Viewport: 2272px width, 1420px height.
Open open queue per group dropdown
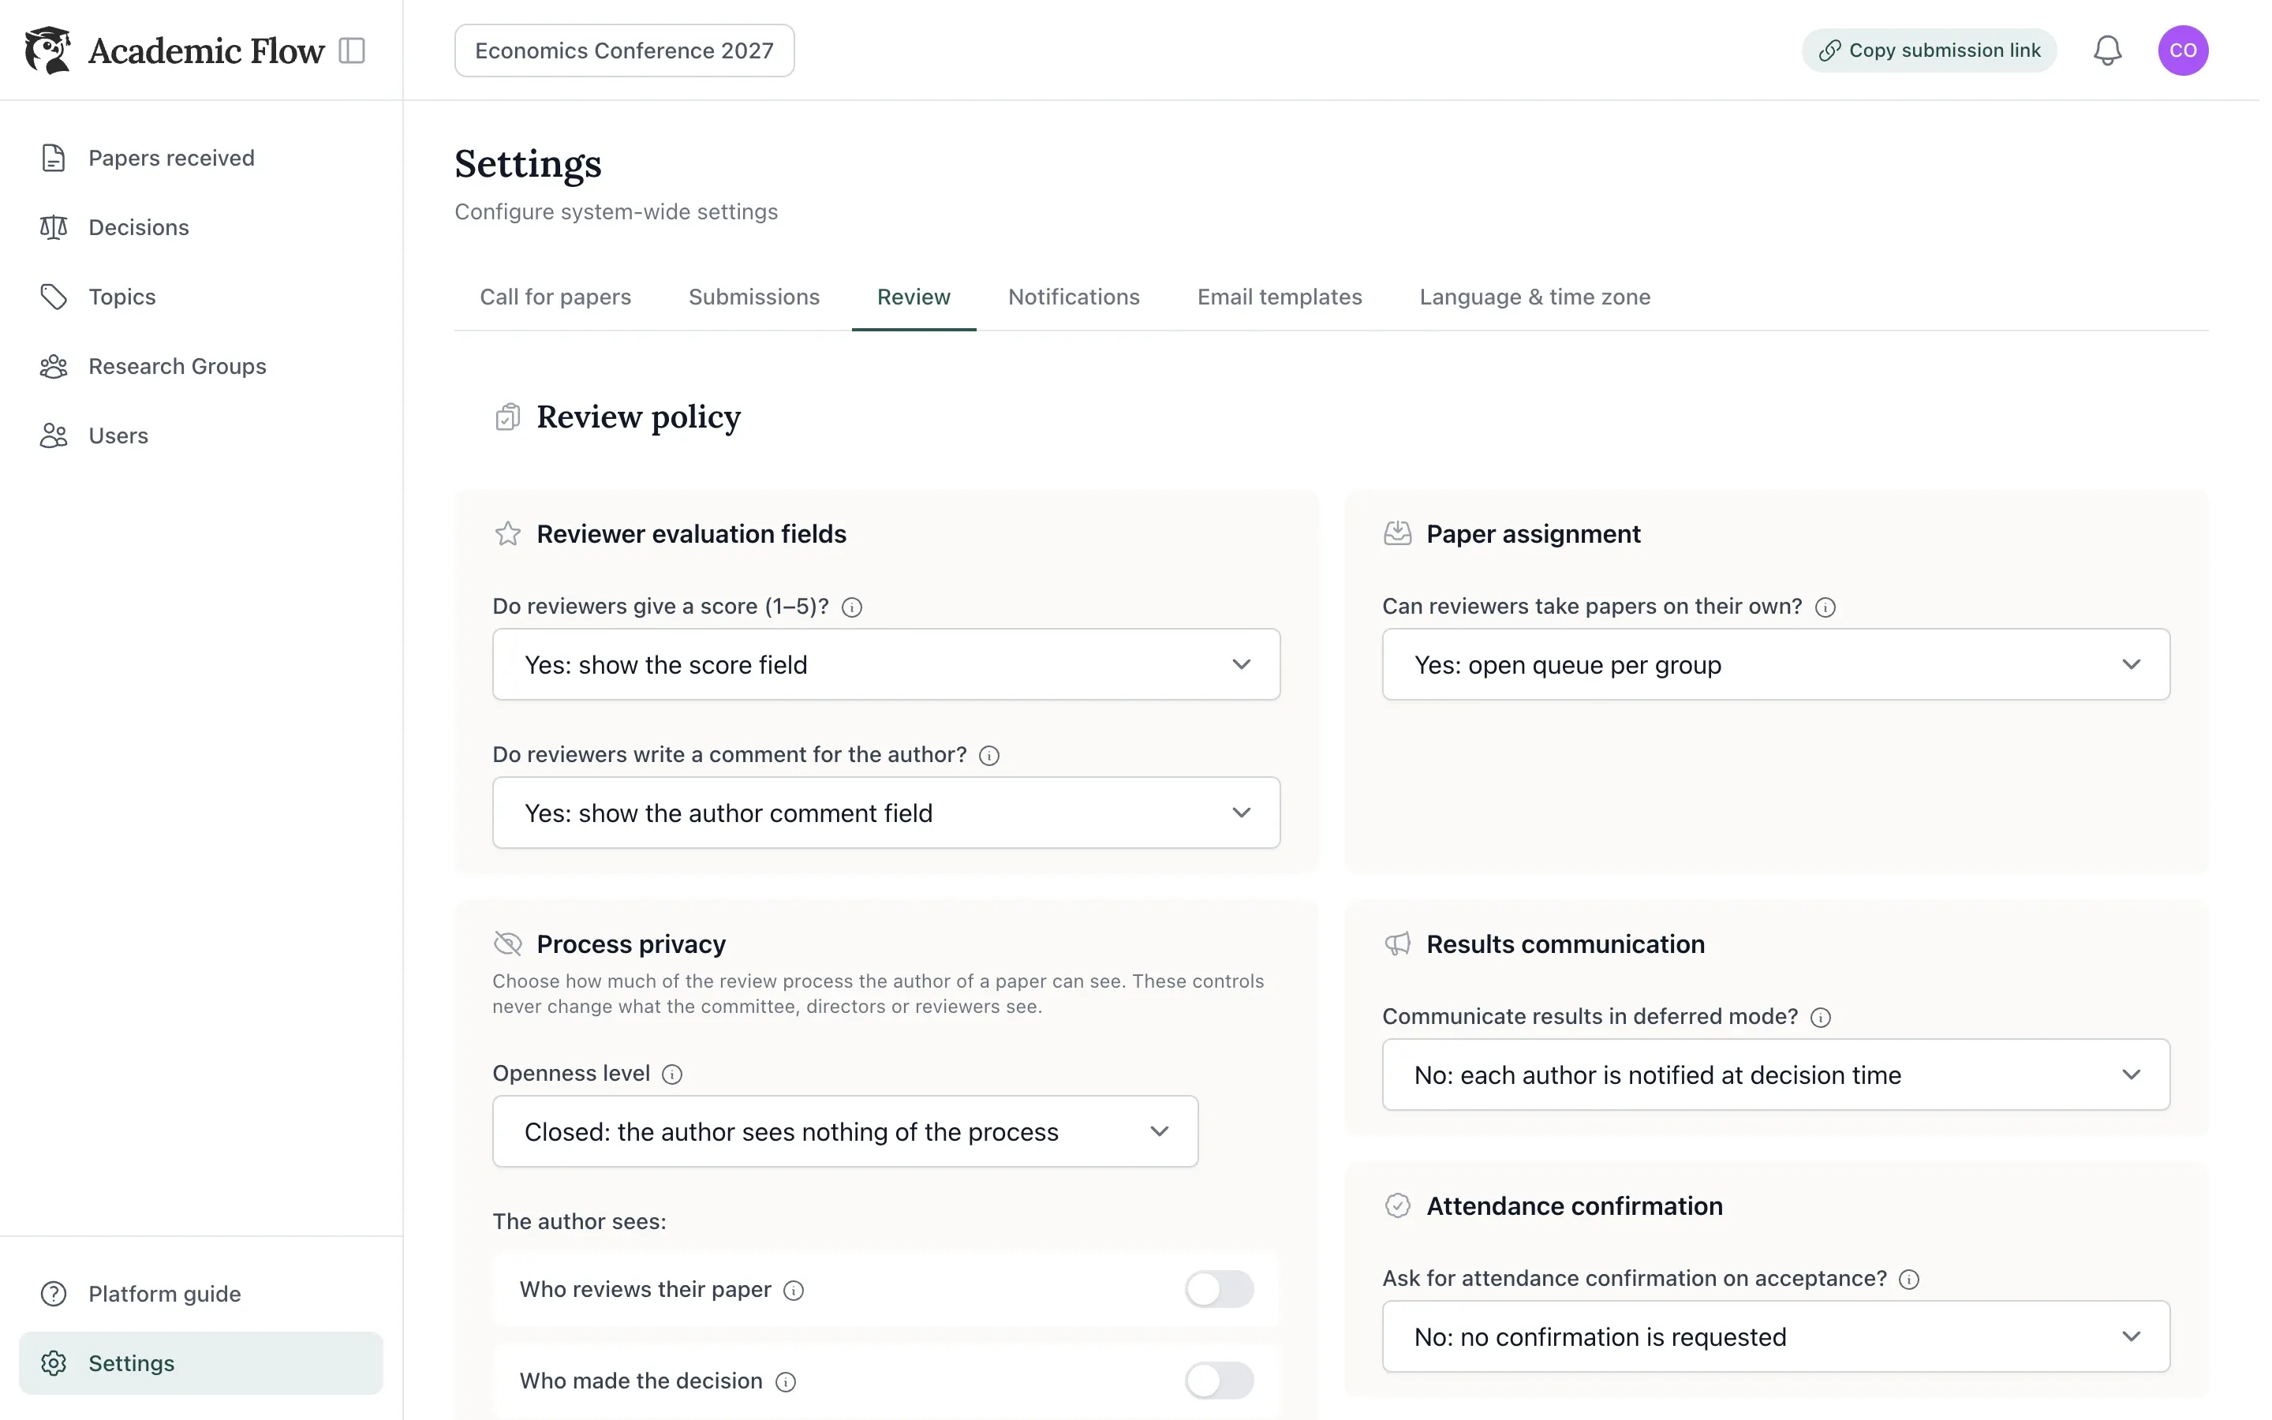coord(1775,665)
